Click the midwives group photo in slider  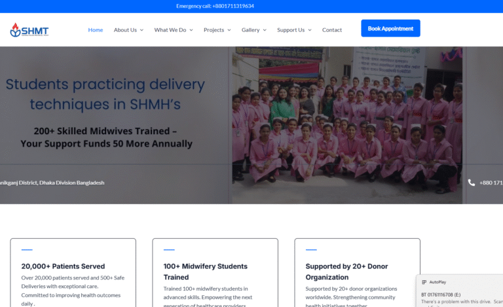(347, 125)
